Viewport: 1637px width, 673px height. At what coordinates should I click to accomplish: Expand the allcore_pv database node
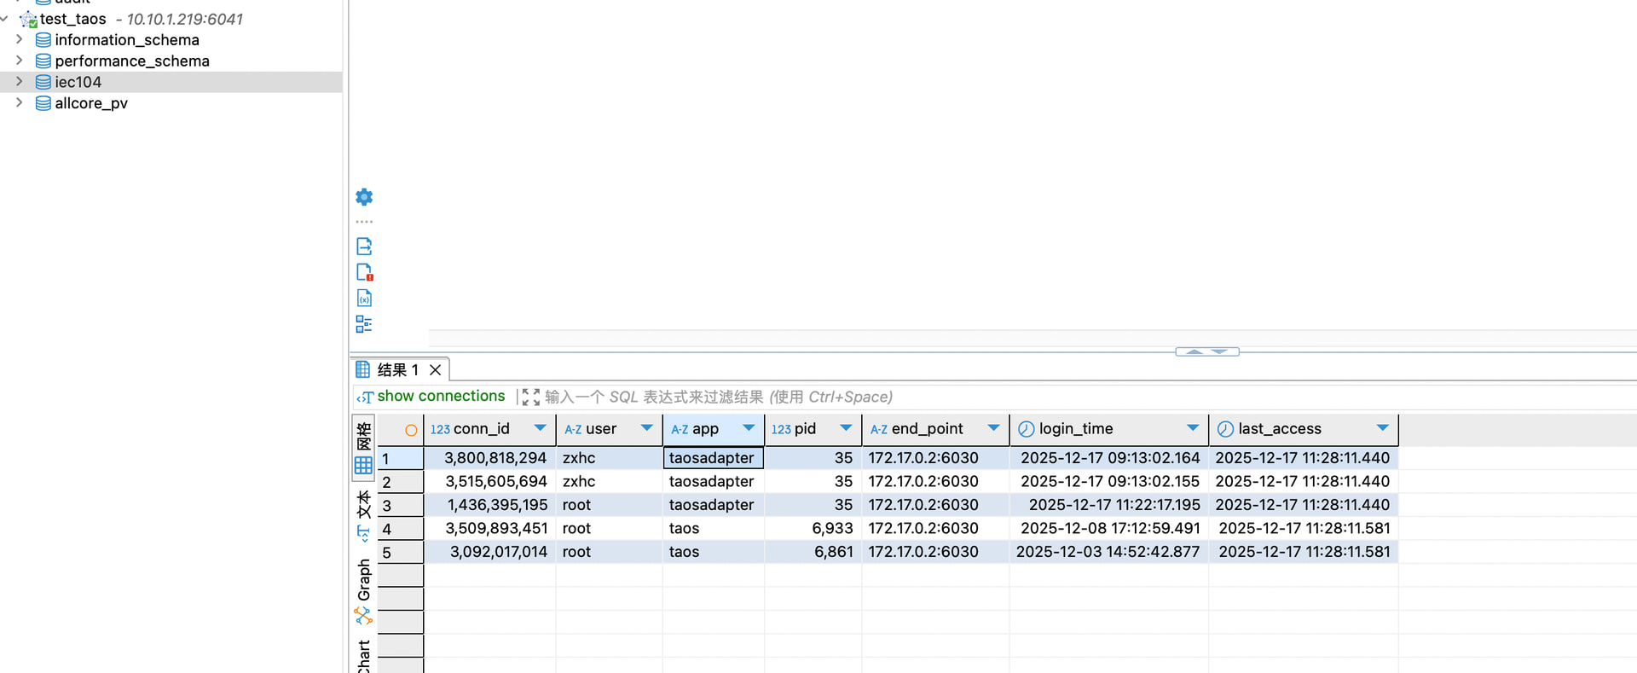pyautogui.click(x=19, y=102)
